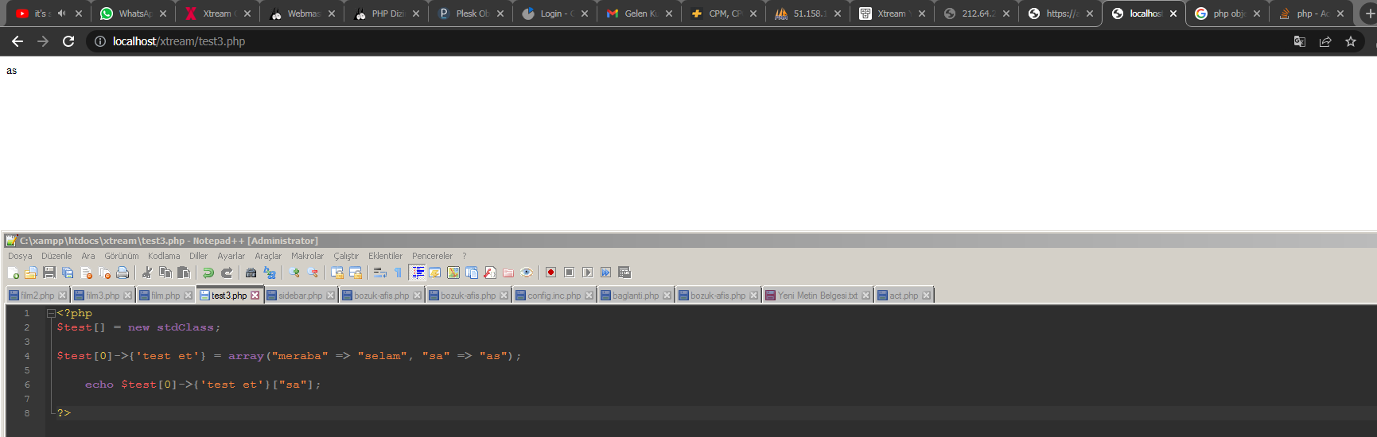This screenshot has height=437, width=1377.
Task: Open Find with the binoculars icon
Action: [x=251, y=273]
